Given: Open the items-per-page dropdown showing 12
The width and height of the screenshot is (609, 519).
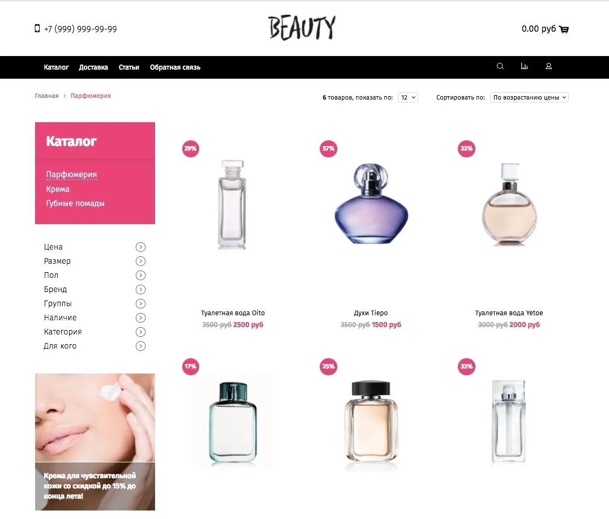Looking at the screenshot, I should (x=408, y=97).
